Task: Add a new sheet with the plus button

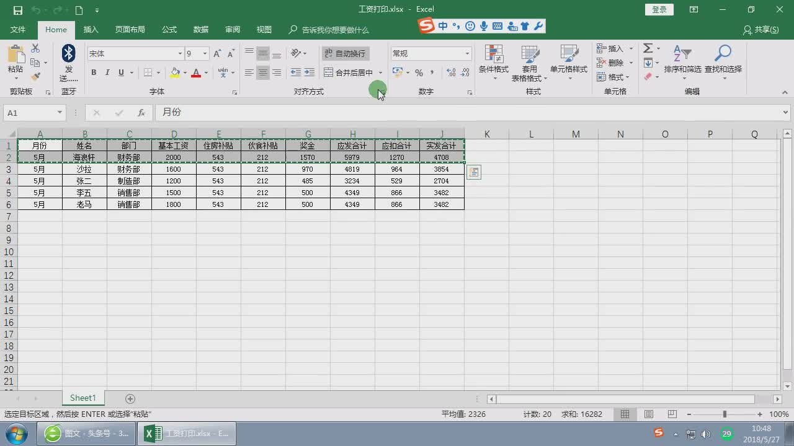Action: [130, 398]
